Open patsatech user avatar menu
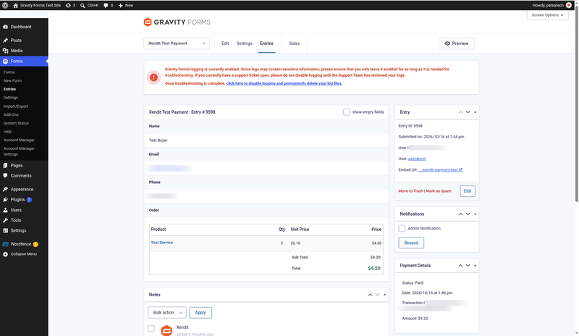 pyautogui.click(x=569, y=5)
